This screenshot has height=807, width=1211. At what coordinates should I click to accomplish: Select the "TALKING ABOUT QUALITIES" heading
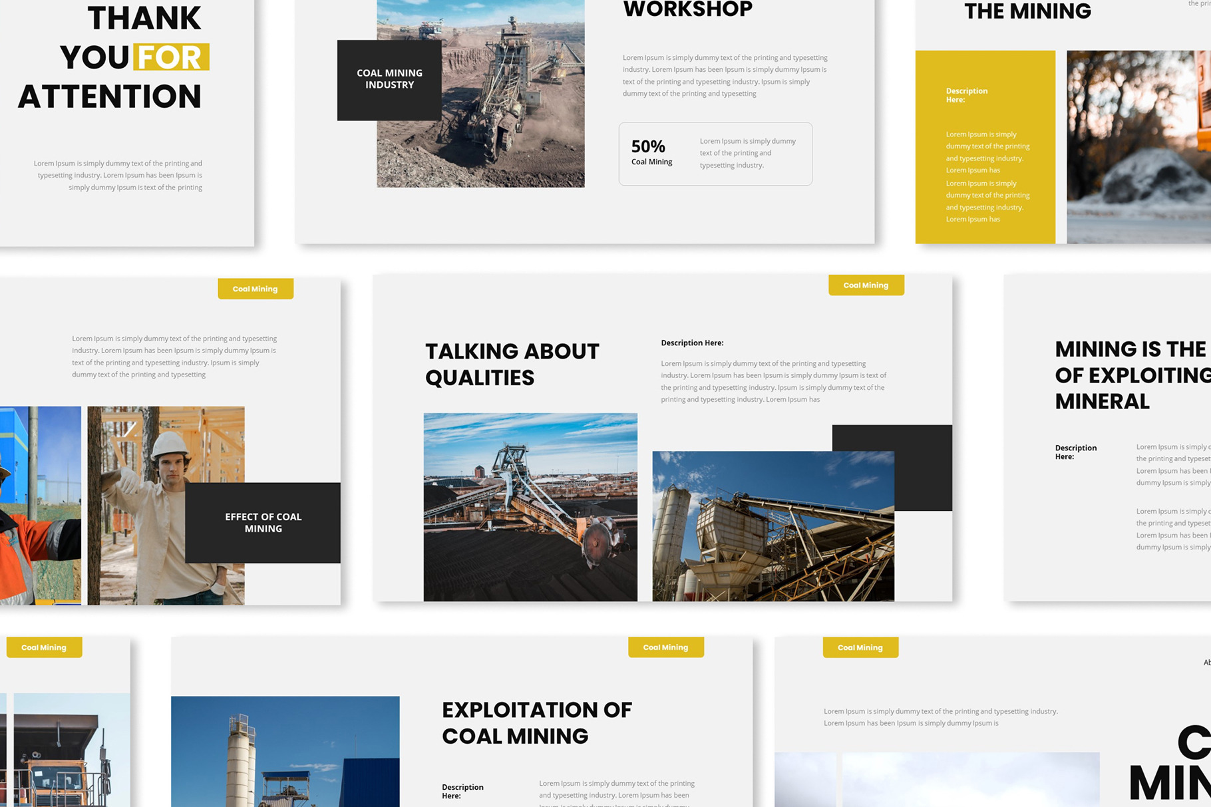click(512, 364)
